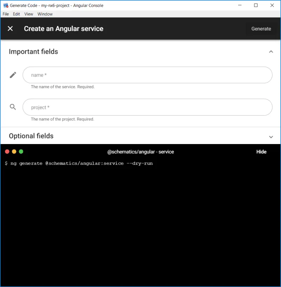Click the red terminal dot

pos(7,151)
